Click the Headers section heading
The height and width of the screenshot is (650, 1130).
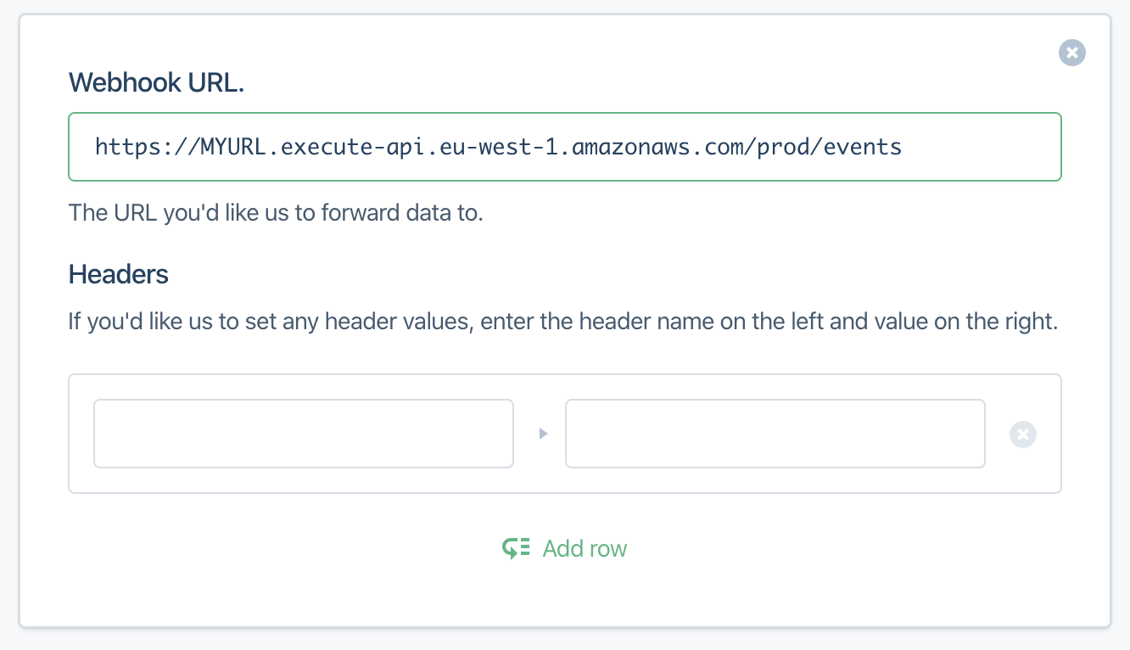[119, 274]
